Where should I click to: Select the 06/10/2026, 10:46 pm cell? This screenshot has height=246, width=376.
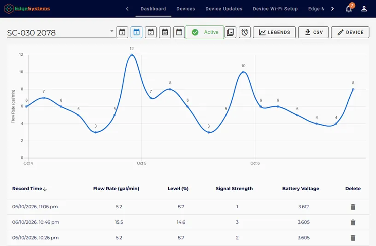[35, 222]
